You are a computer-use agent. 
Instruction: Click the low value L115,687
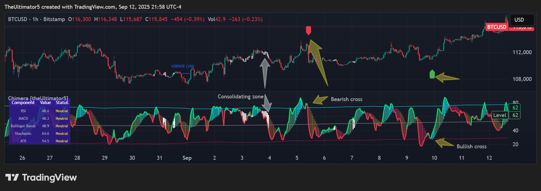click(x=131, y=19)
